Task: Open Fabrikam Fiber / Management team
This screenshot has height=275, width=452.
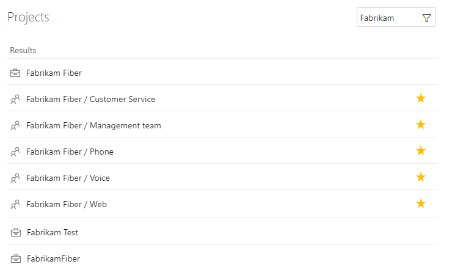Action: [x=93, y=125]
